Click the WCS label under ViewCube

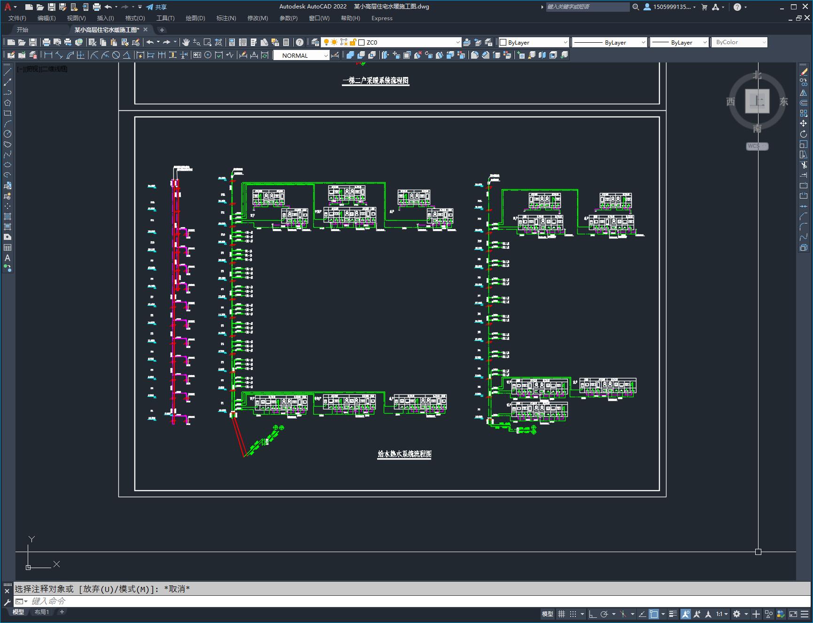tap(757, 146)
